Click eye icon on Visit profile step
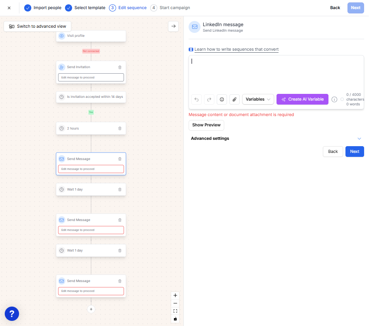The image size is (374, 326). (x=61, y=36)
